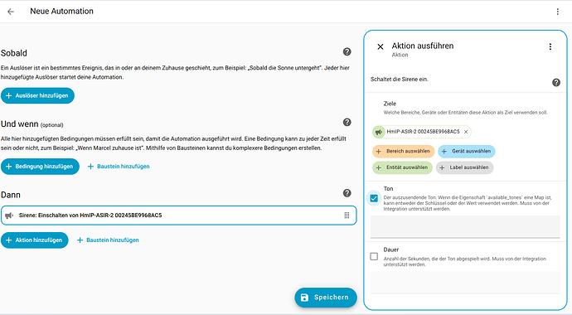Viewport: 572px width, 315px height.
Task: Save the automation with Speichern
Action: pyautogui.click(x=326, y=298)
